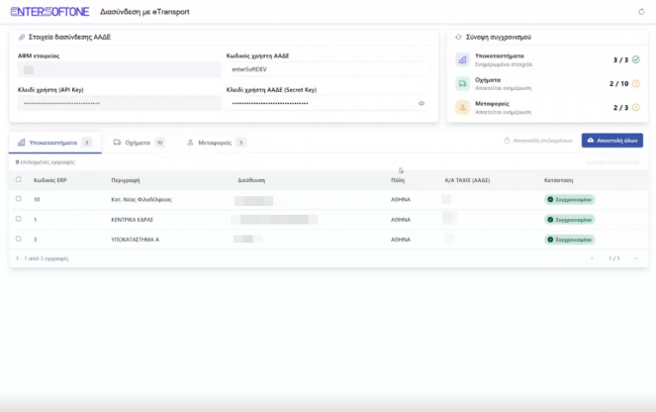This screenshot has width=656, height=412.
Task: Click the Διεύθυνση column header
Action: point(251,180)
